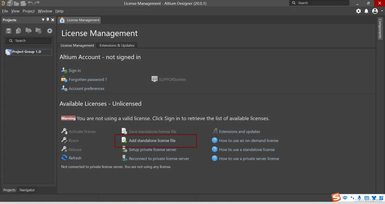Open How to use an on-demand license help
The width and height of the screenshot is (385, 204).
pyautogui.click(x=248, y=141)
